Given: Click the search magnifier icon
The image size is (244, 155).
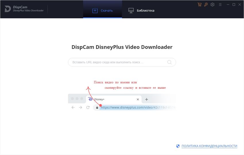Looking at the screenshot, I should coord(169,62).
